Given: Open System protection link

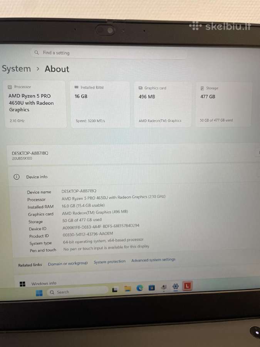Looking at the screenshot, I should pos(109,261).
